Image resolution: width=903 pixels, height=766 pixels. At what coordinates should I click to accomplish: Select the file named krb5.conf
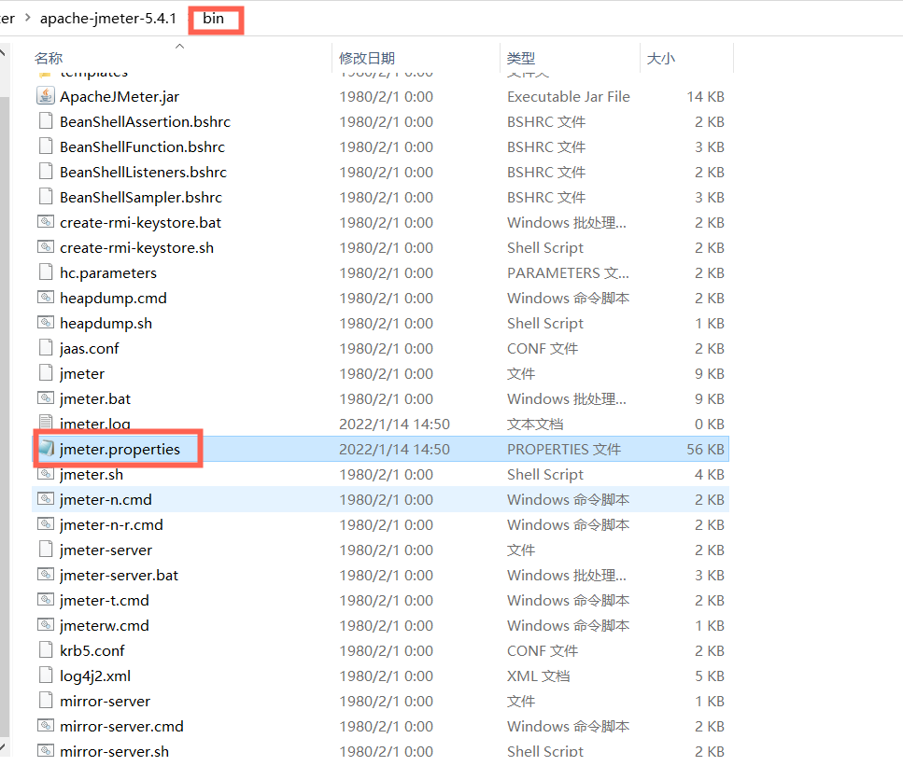92,650
